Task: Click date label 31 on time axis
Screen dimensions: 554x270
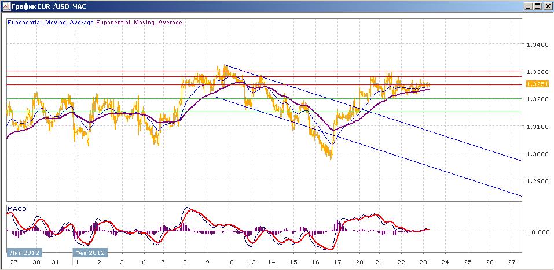Action: 56,263
